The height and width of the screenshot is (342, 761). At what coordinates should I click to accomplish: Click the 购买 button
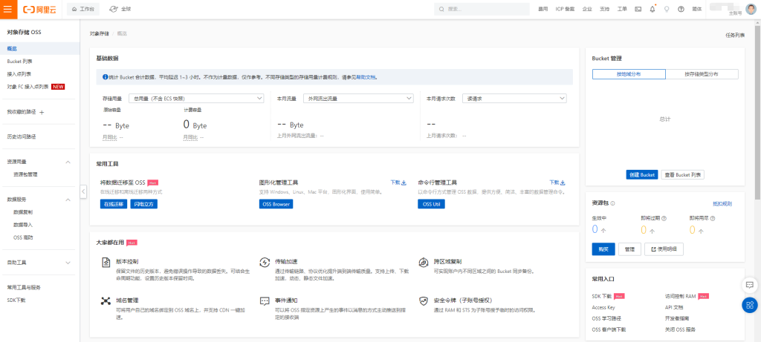point(603,249)
